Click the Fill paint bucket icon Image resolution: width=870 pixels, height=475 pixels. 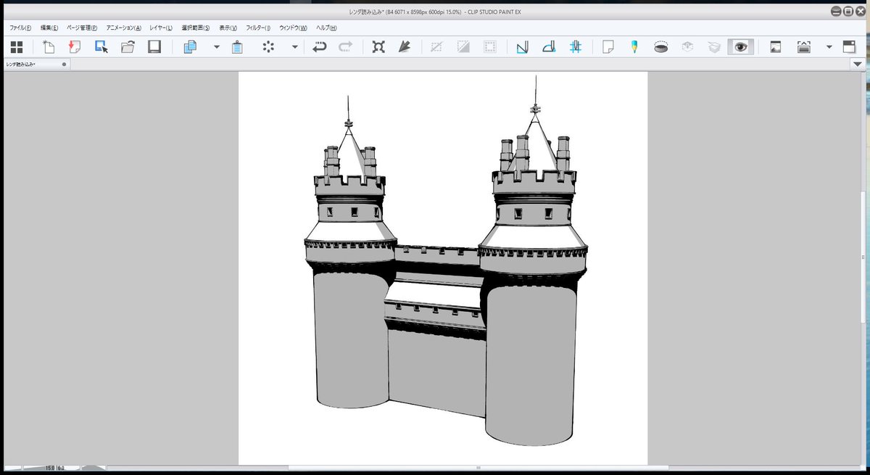(x=405, y=47)
